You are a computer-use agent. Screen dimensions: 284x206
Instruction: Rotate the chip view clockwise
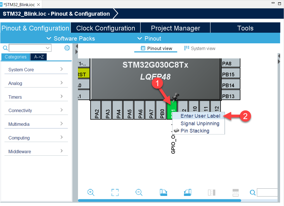(x=163, y=192)
